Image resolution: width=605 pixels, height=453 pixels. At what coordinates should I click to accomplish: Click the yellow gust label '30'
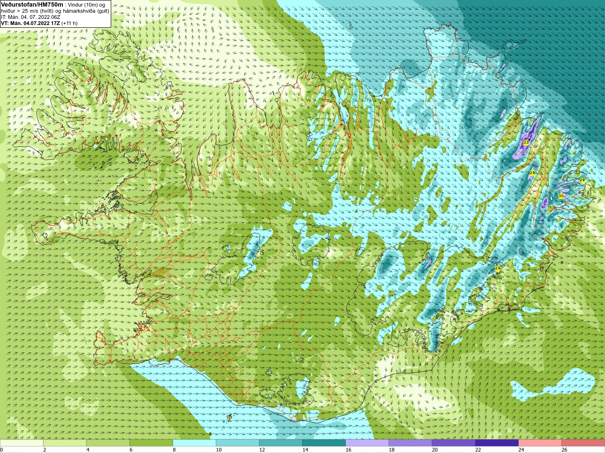tap(561, 196)
